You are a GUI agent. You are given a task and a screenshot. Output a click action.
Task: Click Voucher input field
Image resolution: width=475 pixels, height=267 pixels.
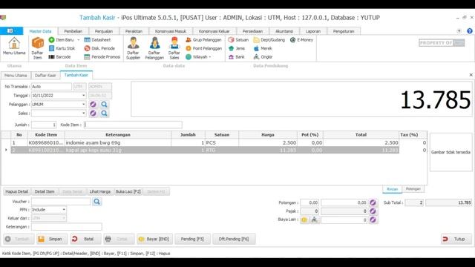[61, 201]
